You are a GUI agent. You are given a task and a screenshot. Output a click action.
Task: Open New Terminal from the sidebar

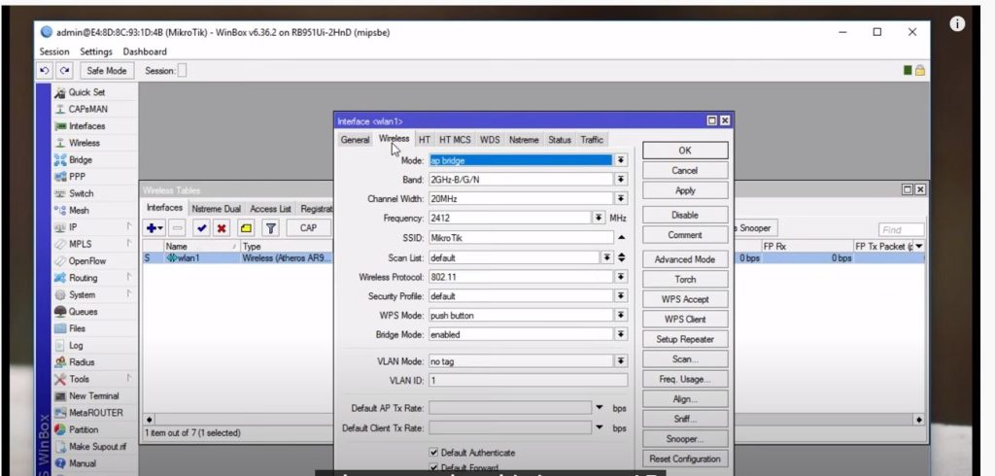pos(94,395)
